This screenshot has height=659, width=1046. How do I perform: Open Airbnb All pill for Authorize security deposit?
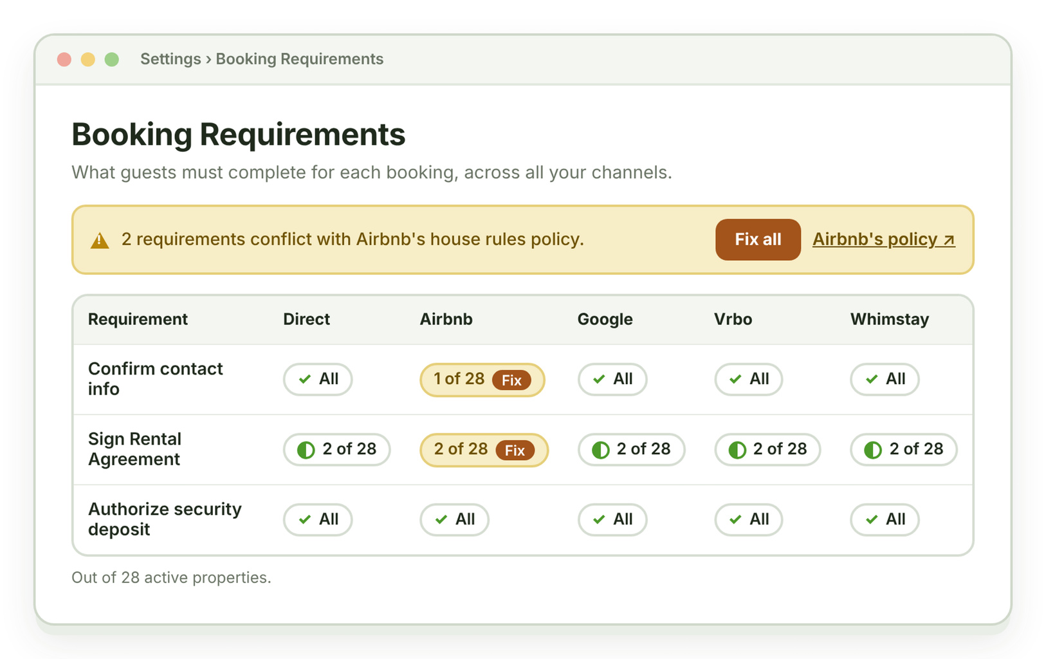(x=454, y=519)
